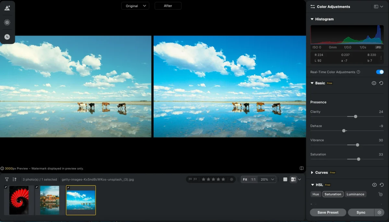Image resolution: width=389 pixels, height=222 pixels.
Task: Select the before/after BA compare view icon
Action: [x=293, y=179]
